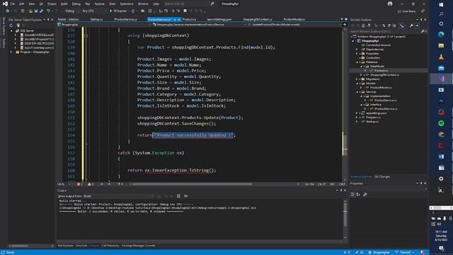Switch to the ProductModel.cs tab

tap(294, 19)
